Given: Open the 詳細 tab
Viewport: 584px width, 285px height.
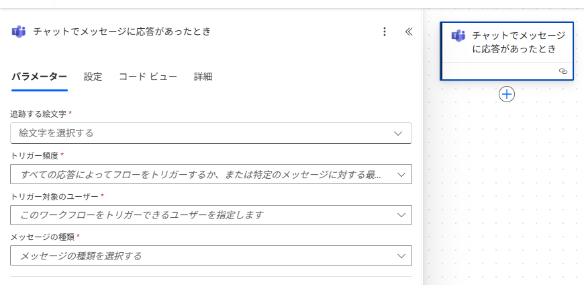Looking at the screenshot, I should point(203,77).
